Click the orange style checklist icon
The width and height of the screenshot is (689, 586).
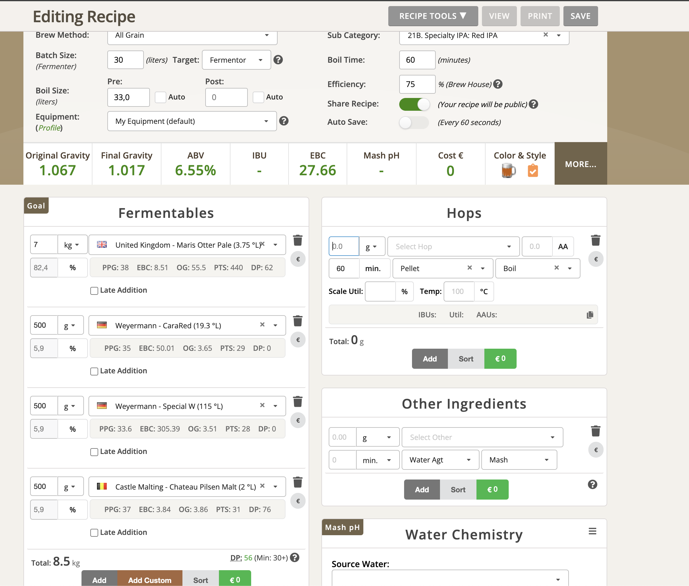533,171
